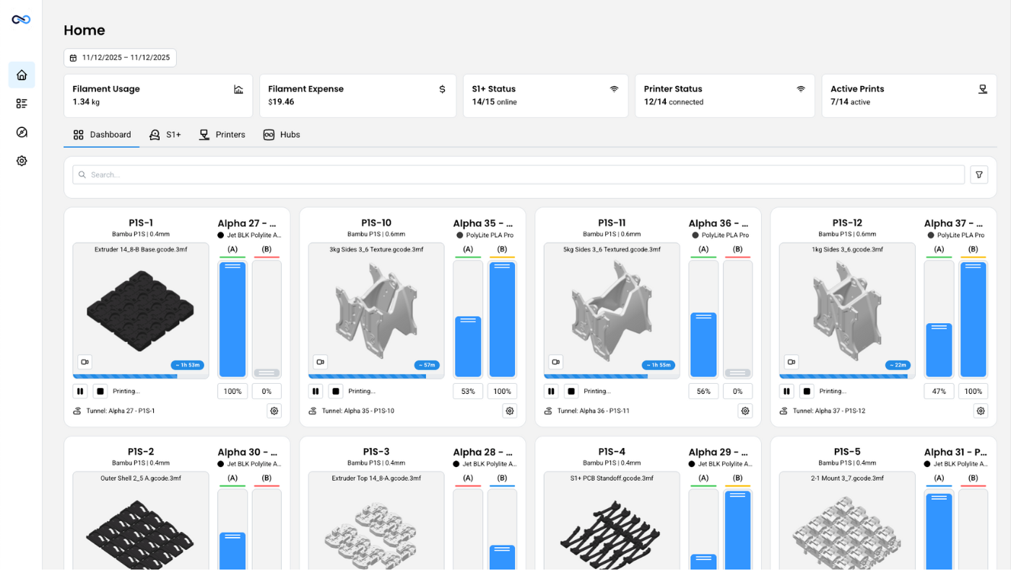Image resolution: width=1011 pixels, height=571 pixels.
Task: Open the task list sidebar icon
Action: (x=22, y=103)
